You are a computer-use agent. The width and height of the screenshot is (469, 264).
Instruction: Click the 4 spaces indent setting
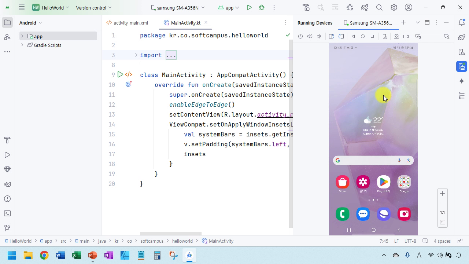point(442,241)
